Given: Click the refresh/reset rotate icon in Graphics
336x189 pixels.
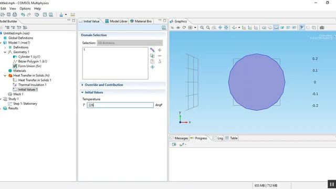Looking at the screenshot, I should point(184,27).
